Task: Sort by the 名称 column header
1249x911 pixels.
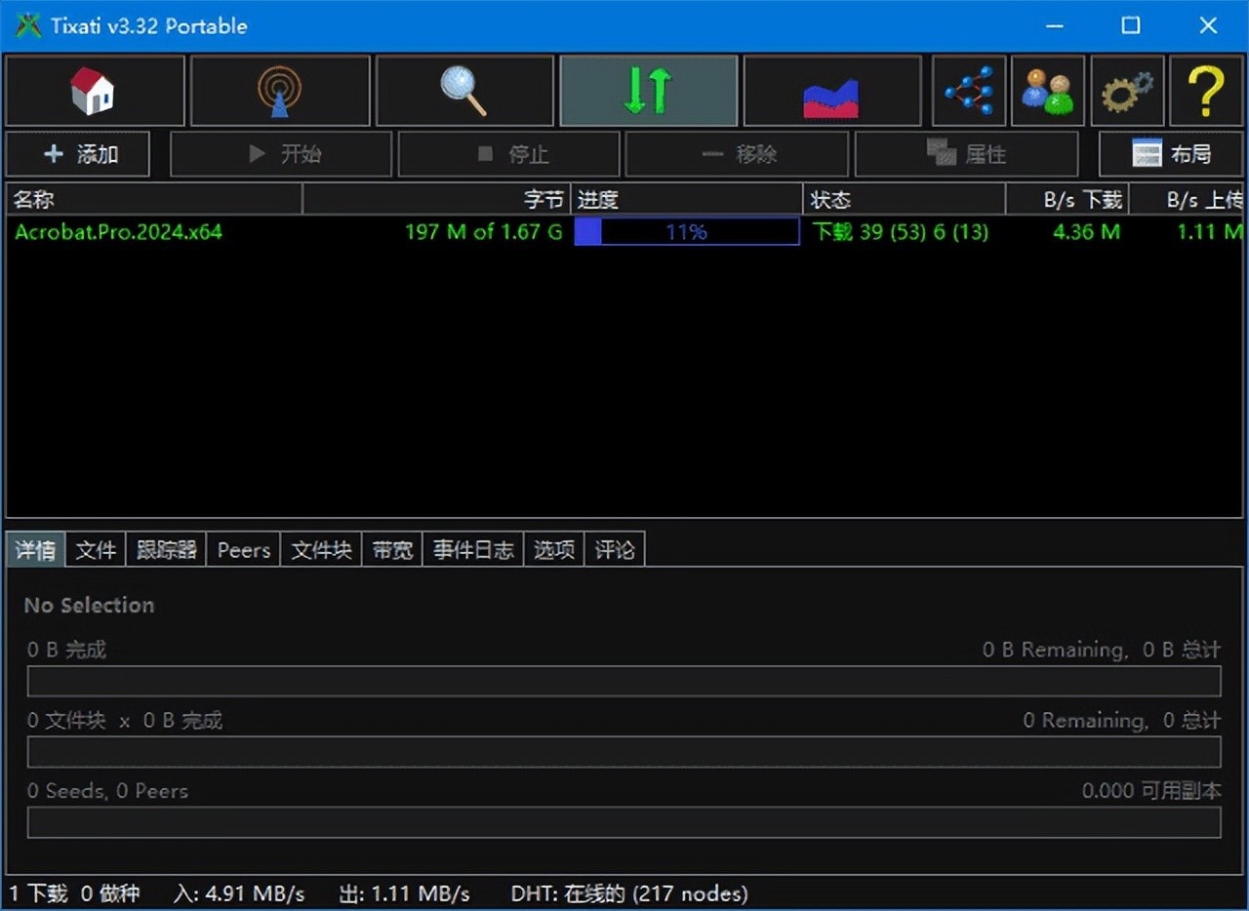Action: click(153, 200)
